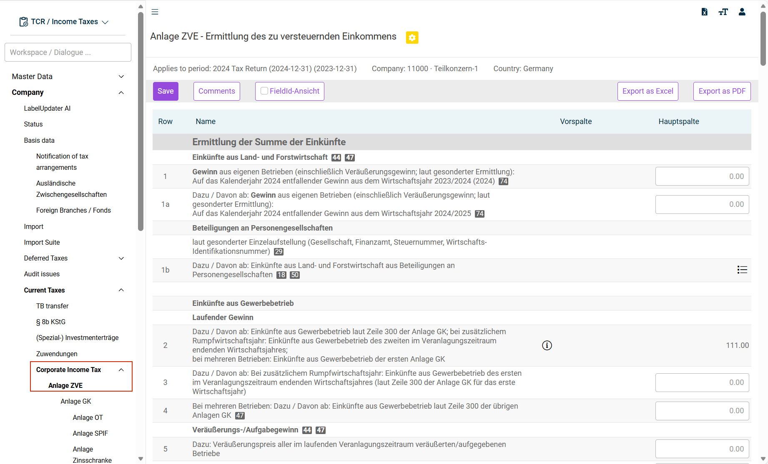
Task: Click the Save button
Action: 166,91
